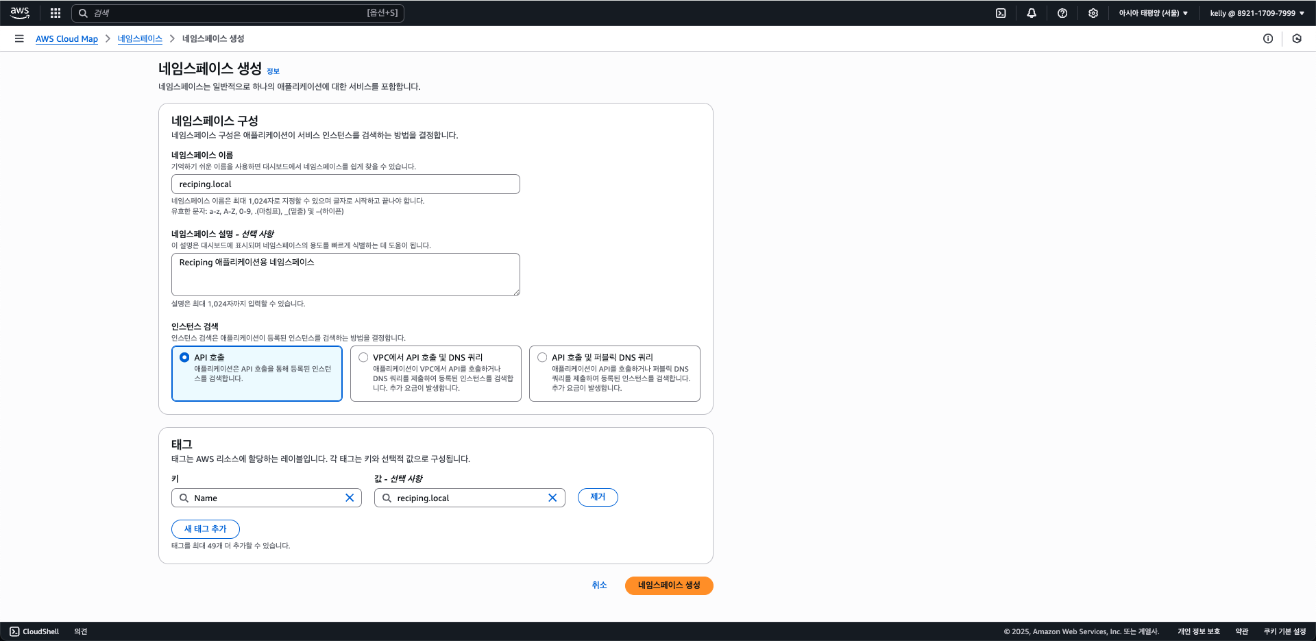Screen dimensions: 1316x641
Task: Go to AWS Cloud Map breadcrumb
Action: click(66, 39)
